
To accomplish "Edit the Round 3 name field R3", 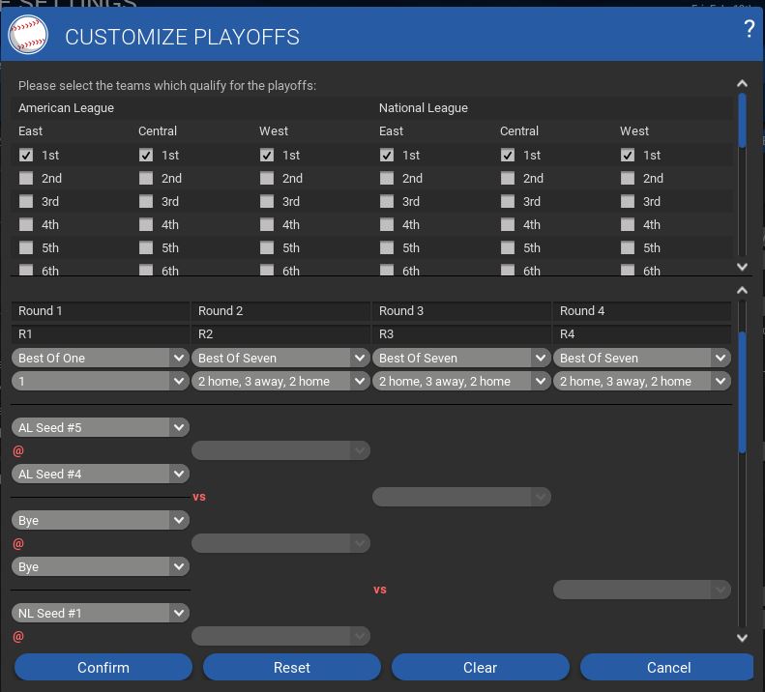I will (461, 334).
